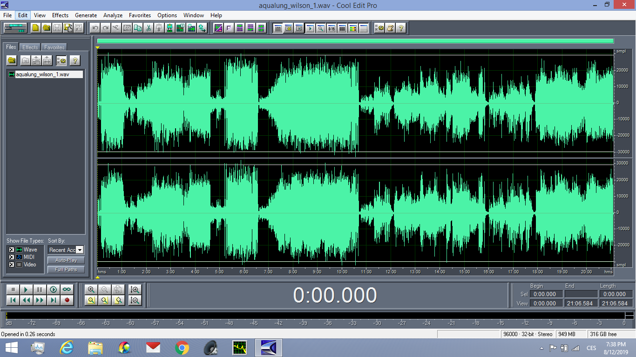636x357 pixels.
Task: Open the Edit menu
Action: pos(23,15)
